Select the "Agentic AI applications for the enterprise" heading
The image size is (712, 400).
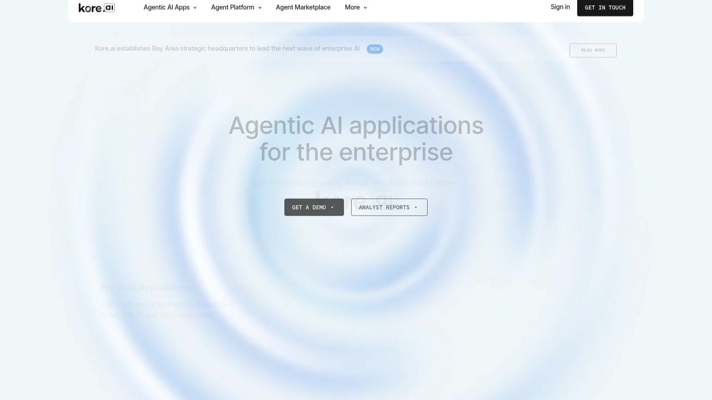coord(356,139)
